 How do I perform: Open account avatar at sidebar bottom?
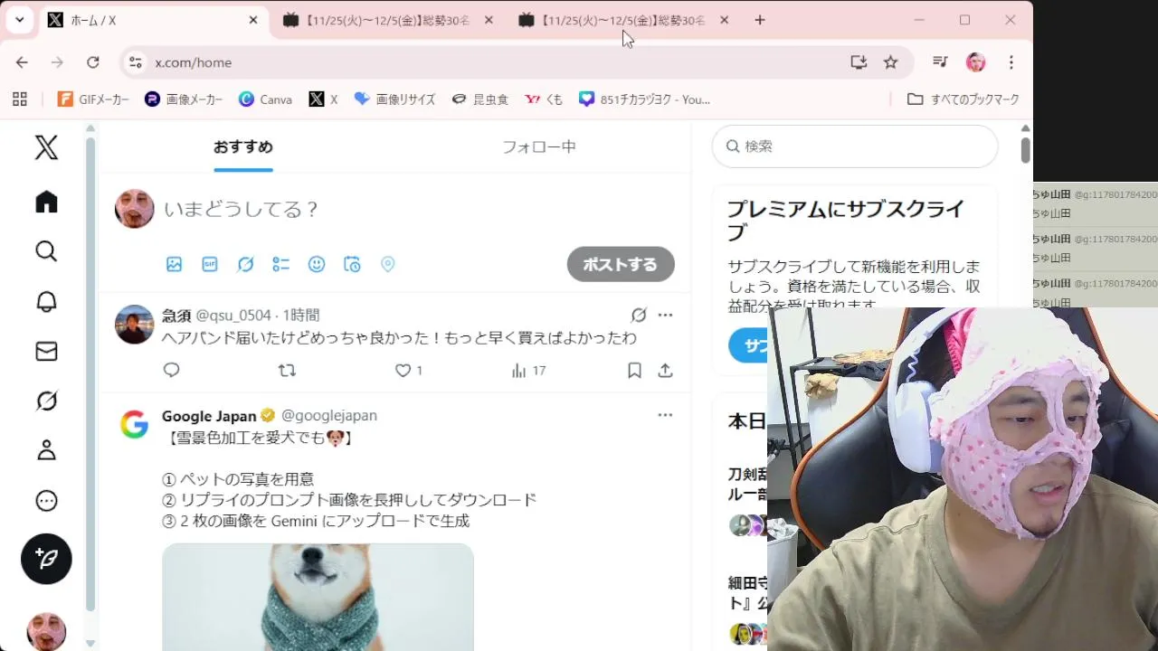[x=46, y=631]
